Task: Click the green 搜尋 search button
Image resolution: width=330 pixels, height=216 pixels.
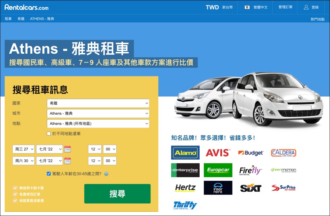Action: 118,194
